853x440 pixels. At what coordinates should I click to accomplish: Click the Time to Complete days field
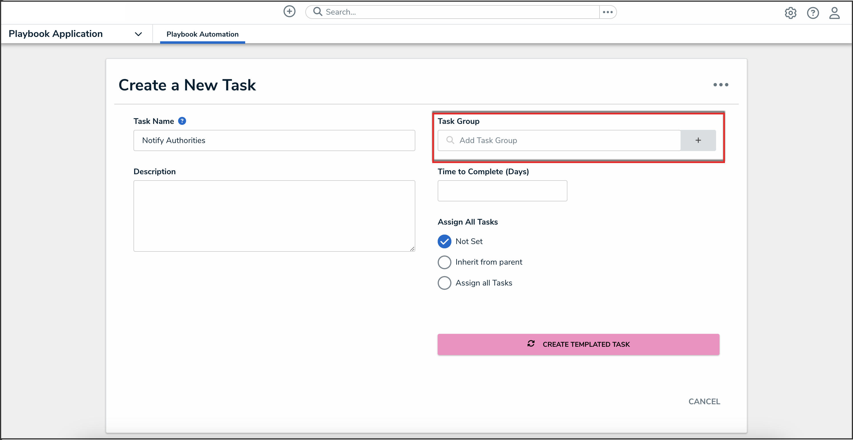502,191
